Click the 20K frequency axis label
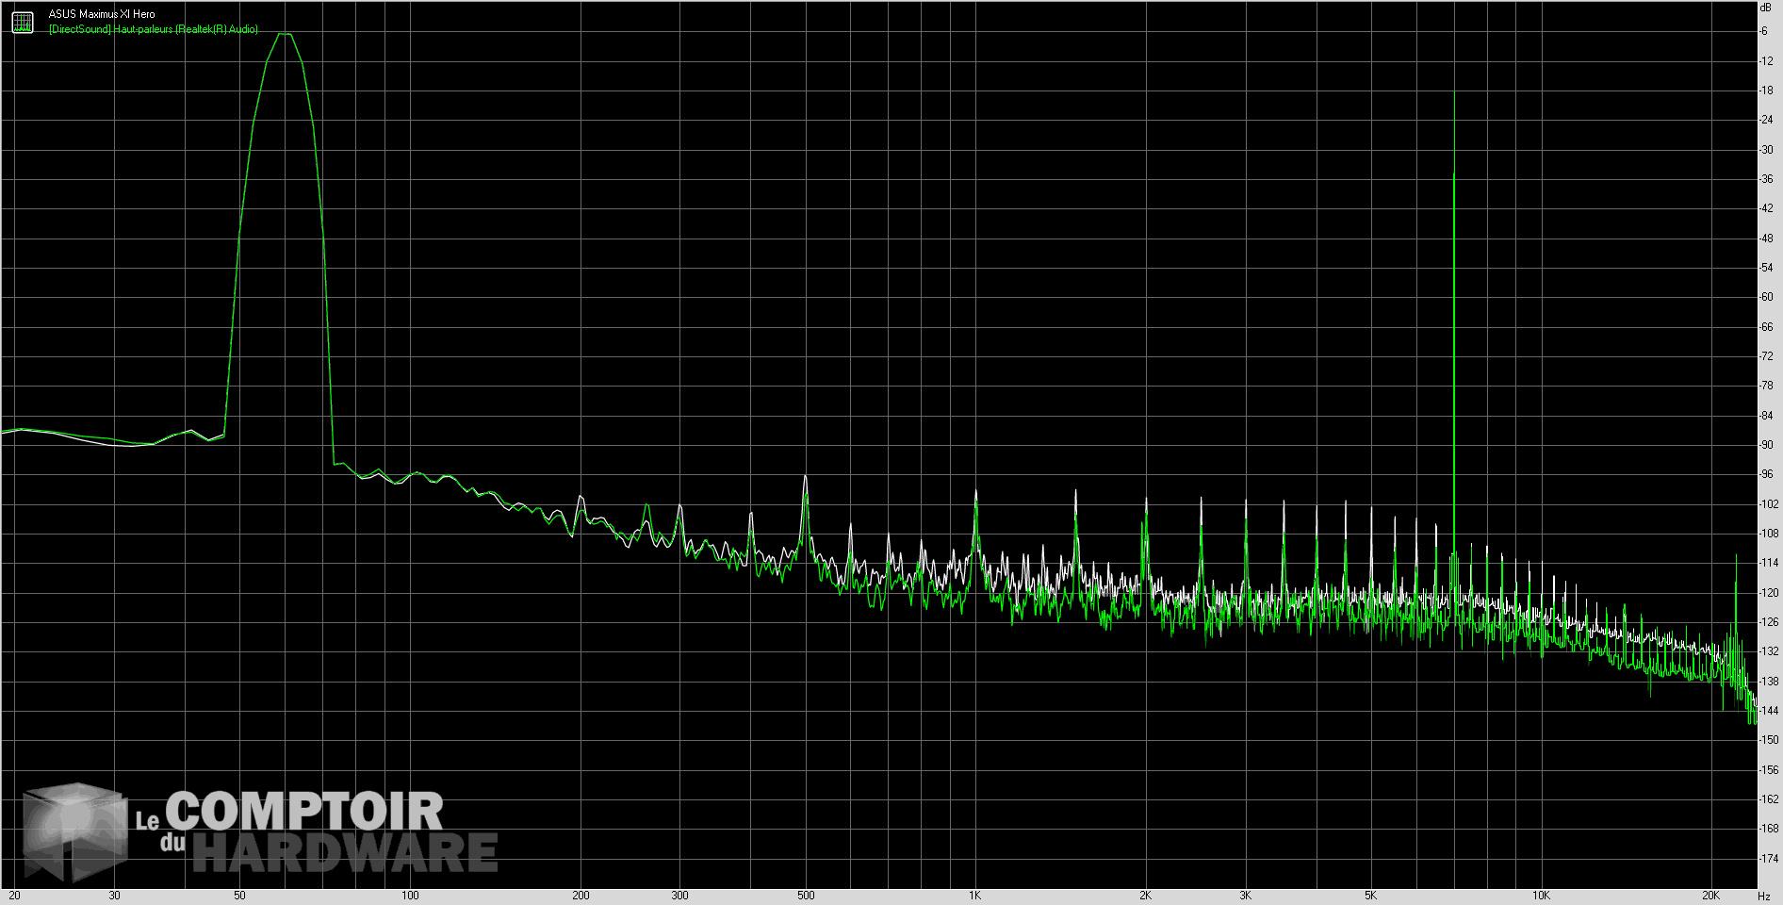 pyautogui.click(x=1711, y=895)
